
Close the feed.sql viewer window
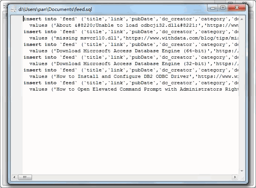click(237, 8)
